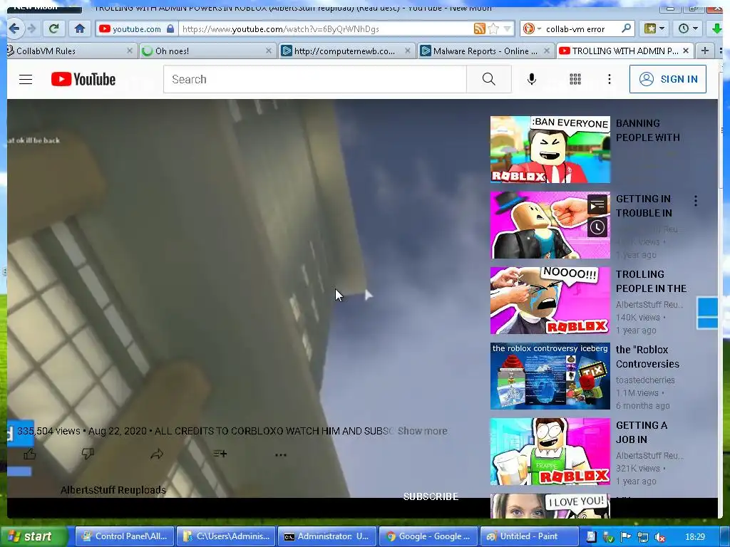730x547 pixels.
Task: Dislike the video with thumbs down icon
Action: pos(87,454)
